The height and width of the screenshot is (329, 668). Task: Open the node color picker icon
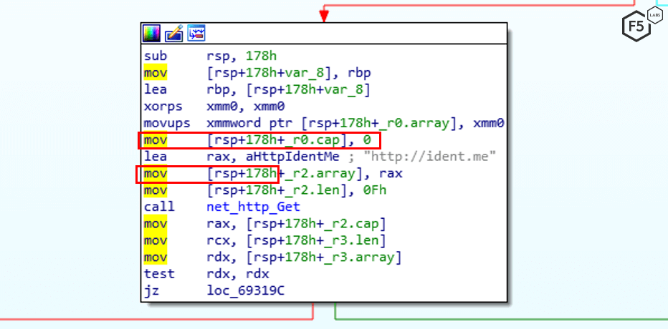pyautogui.click(x=151, y=33)
